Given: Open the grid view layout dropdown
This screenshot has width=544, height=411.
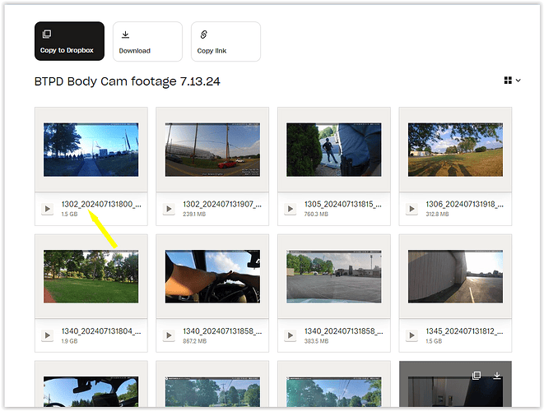Looking at the screenshot, I should 518,81.
